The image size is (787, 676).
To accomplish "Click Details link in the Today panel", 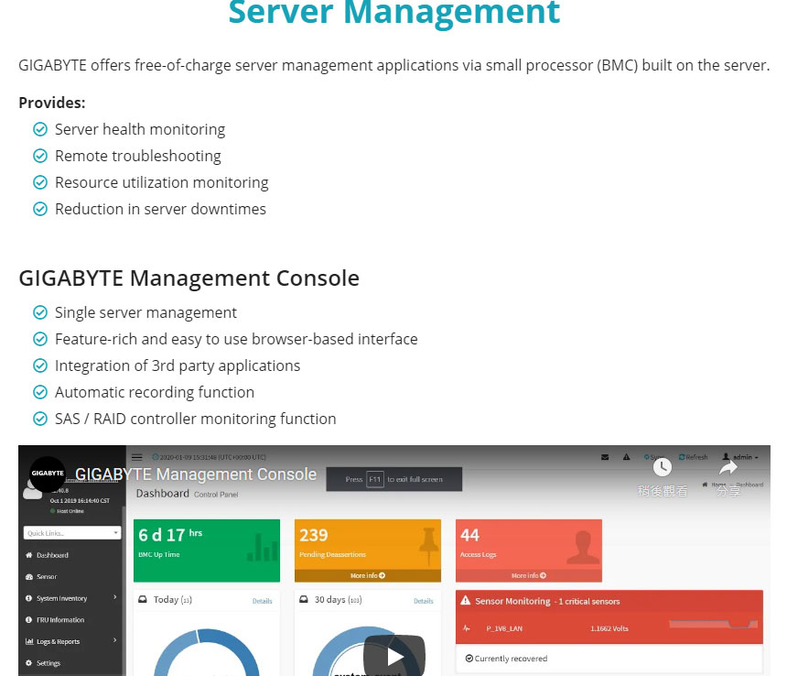I will tap(262, 601).
